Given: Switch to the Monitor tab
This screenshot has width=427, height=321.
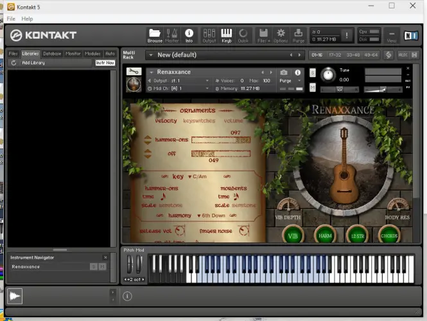Looking at the screenshot, I should (x=73, y=54).
